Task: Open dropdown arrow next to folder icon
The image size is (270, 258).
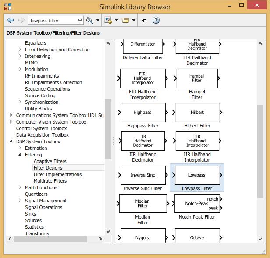Action: (x=134, y=20)
